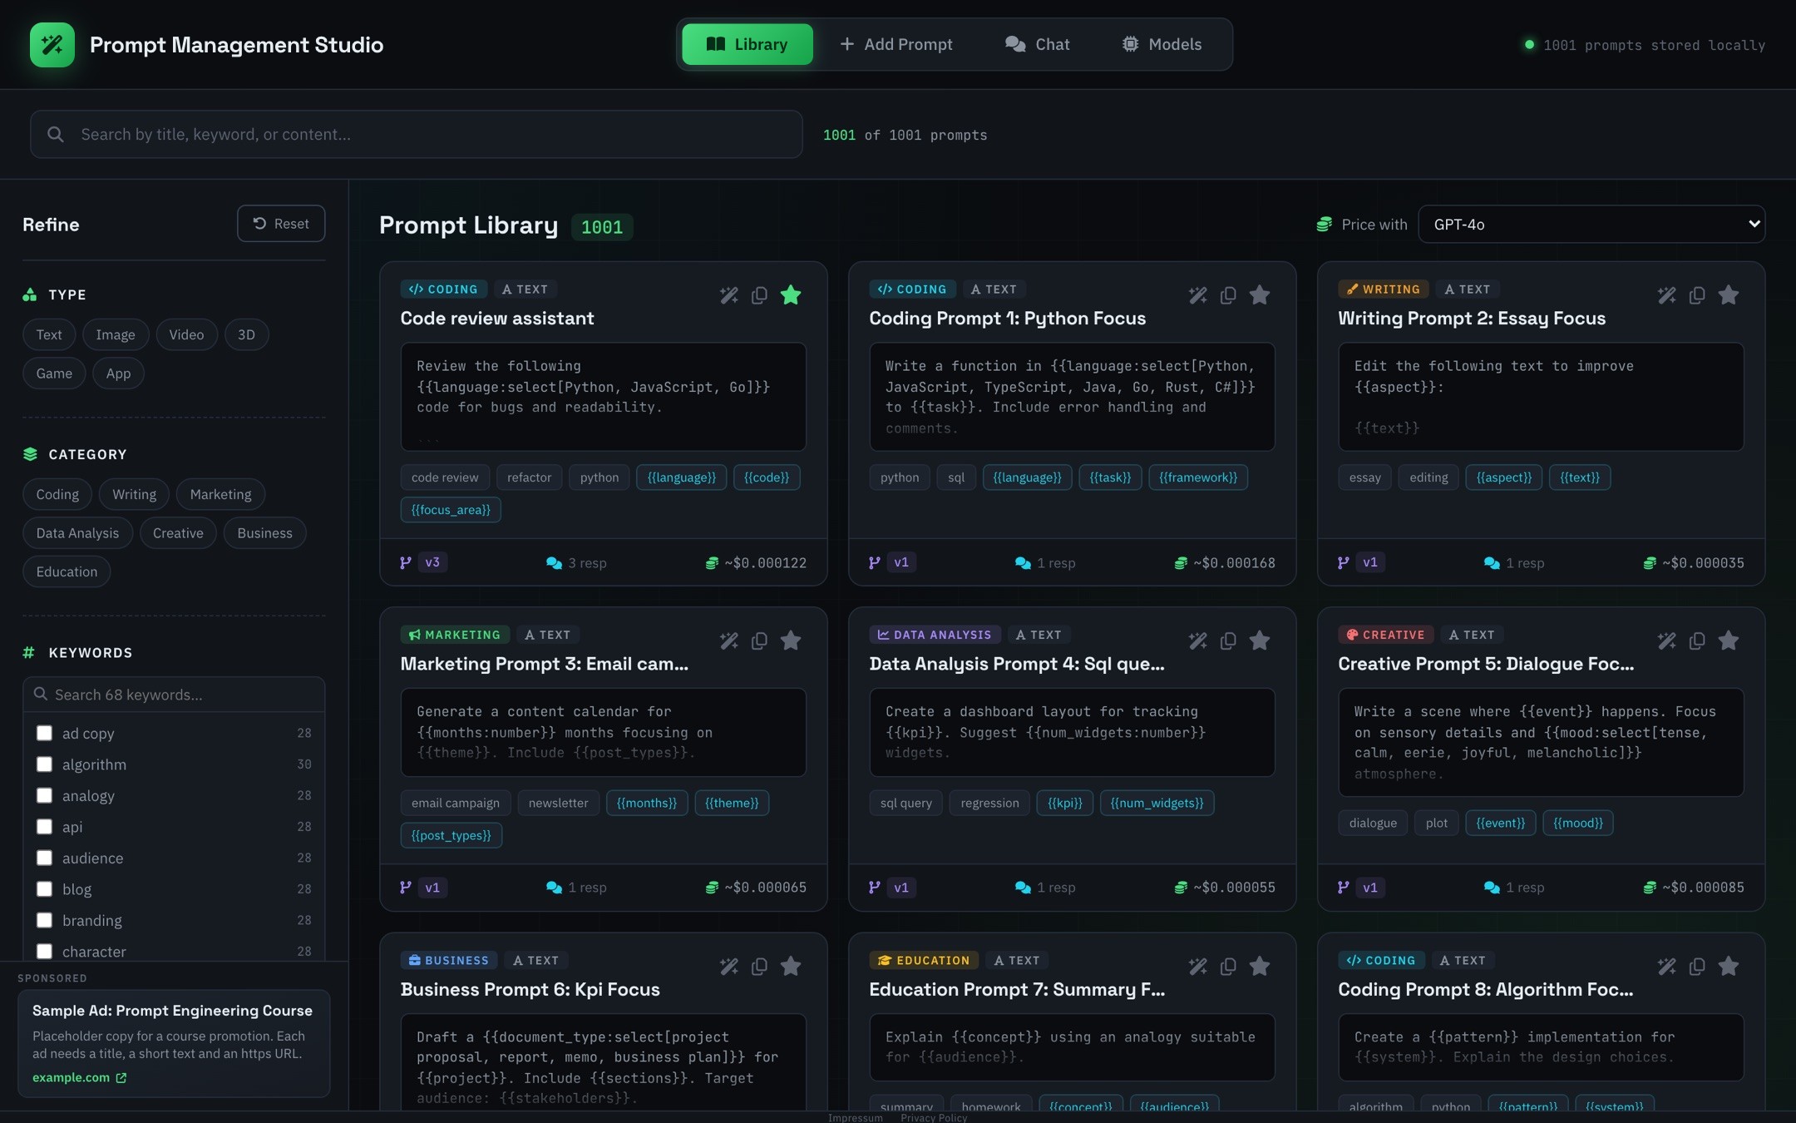
Task: Copy Data Analysis Prompt 4 card
Action: tap(1228, 641)
